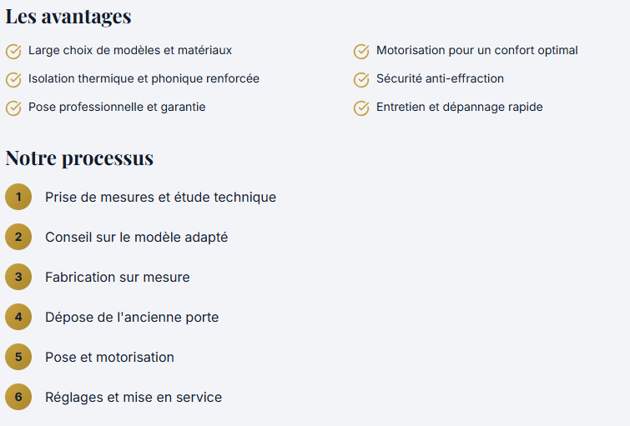The width and height of the screenshot is (630, 426).
Task: Click the gold step 3 circle badge
Action: 18,278
